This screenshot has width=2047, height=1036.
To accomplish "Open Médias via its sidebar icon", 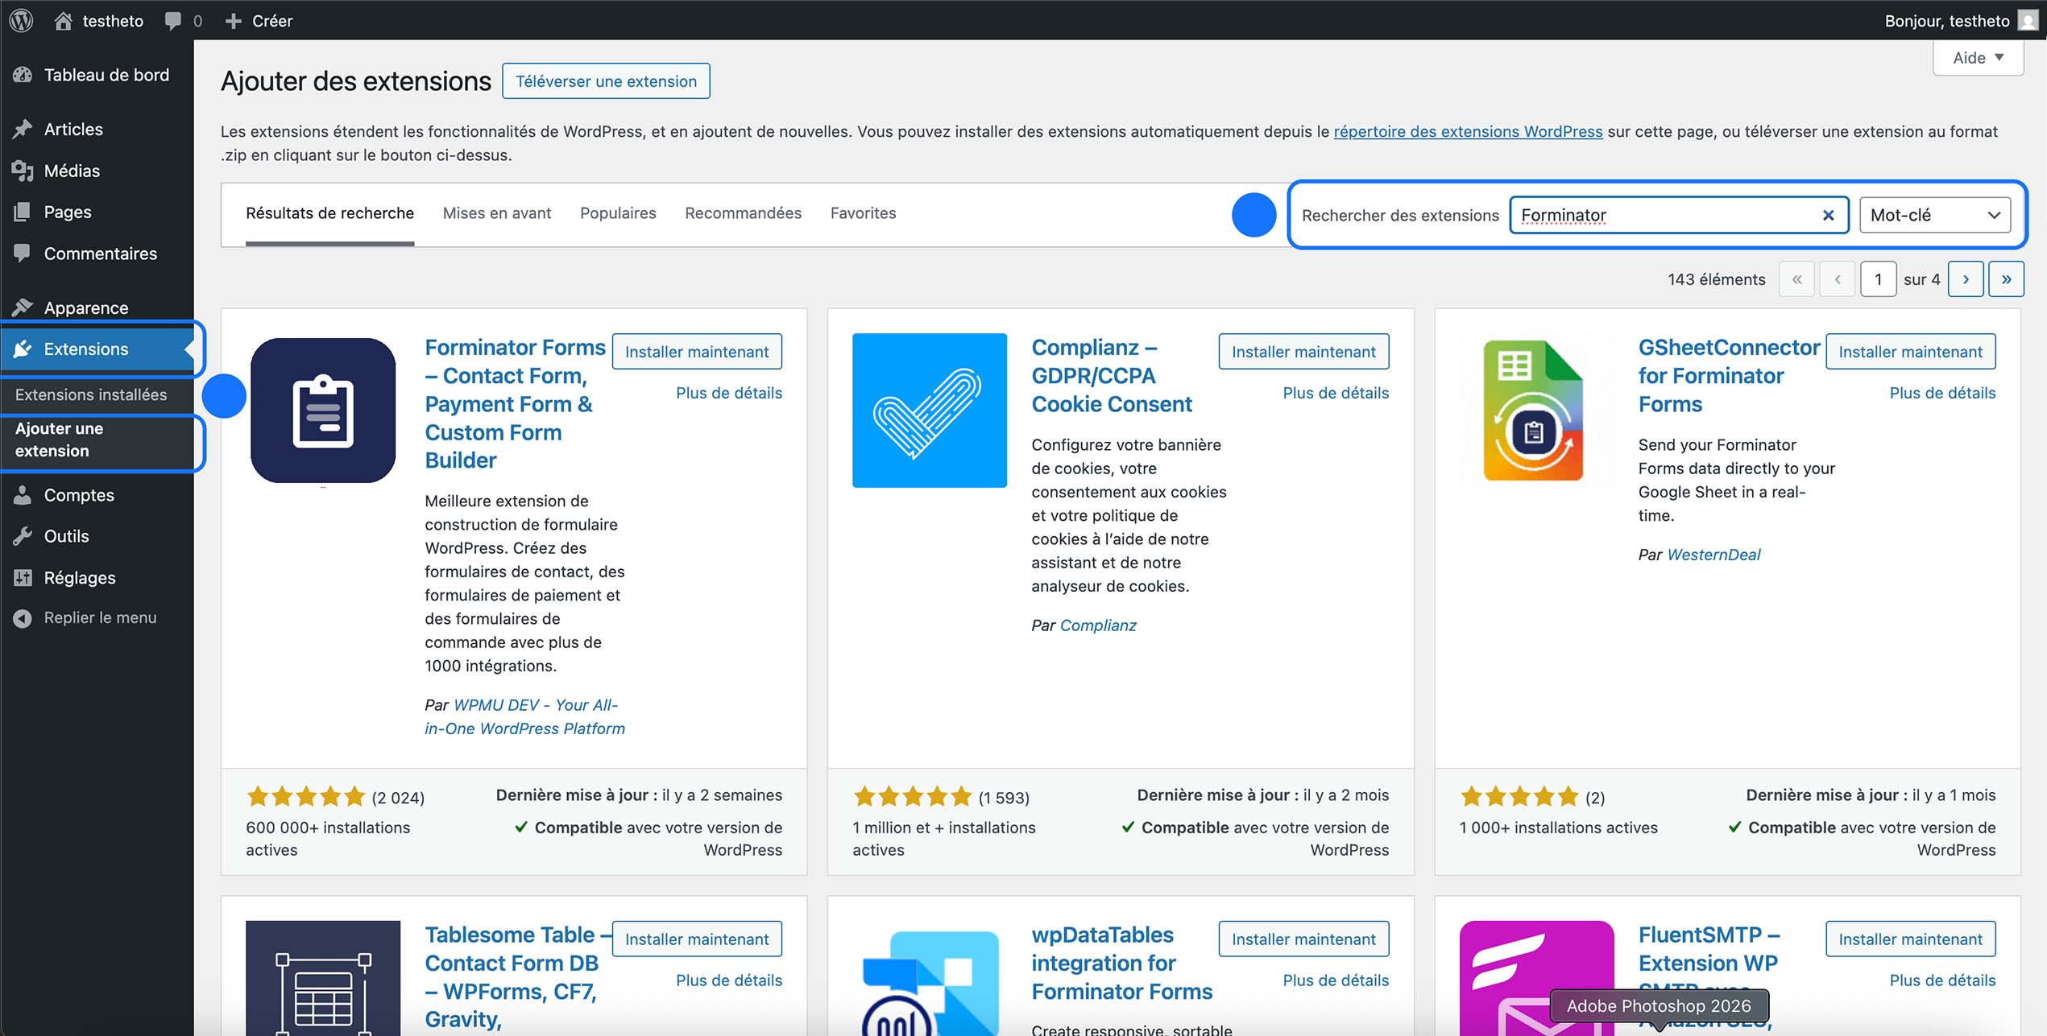I will click(x=21, y=171).
